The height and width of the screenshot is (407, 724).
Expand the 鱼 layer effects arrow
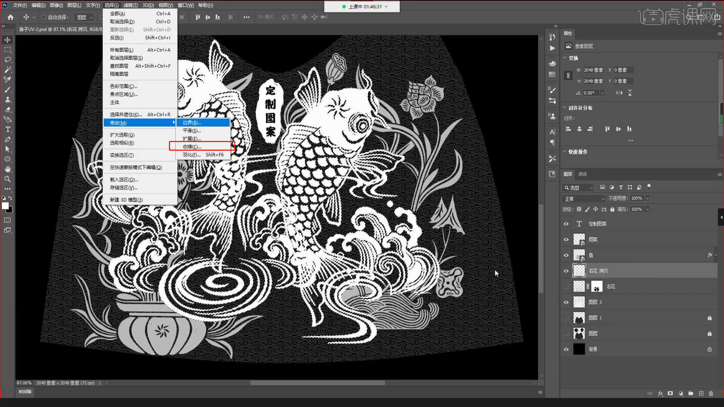[x=716, y=255]
